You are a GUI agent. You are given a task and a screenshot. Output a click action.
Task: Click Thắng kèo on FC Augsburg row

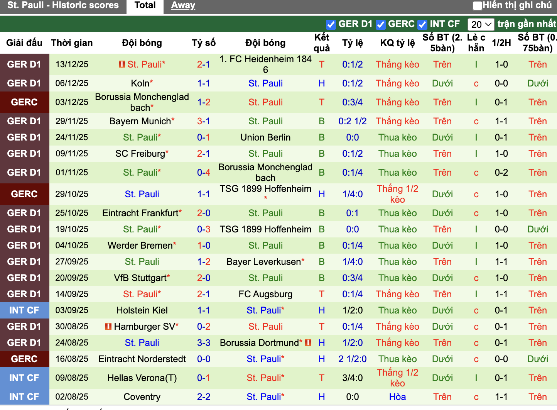tap(398, 294)
